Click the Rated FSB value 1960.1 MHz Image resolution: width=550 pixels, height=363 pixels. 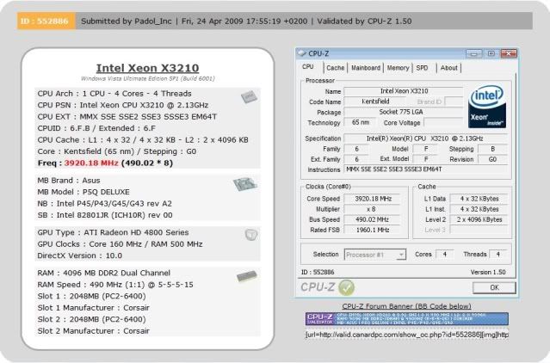[x=373, y=231]
